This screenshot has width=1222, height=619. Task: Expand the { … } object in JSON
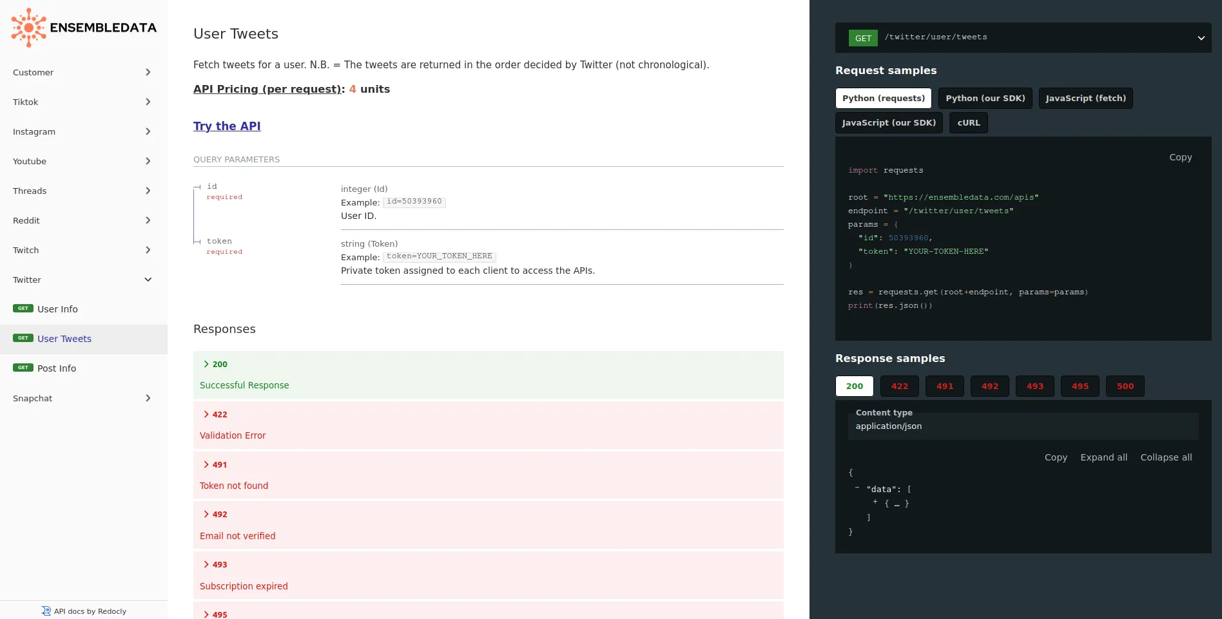(875, 502)
